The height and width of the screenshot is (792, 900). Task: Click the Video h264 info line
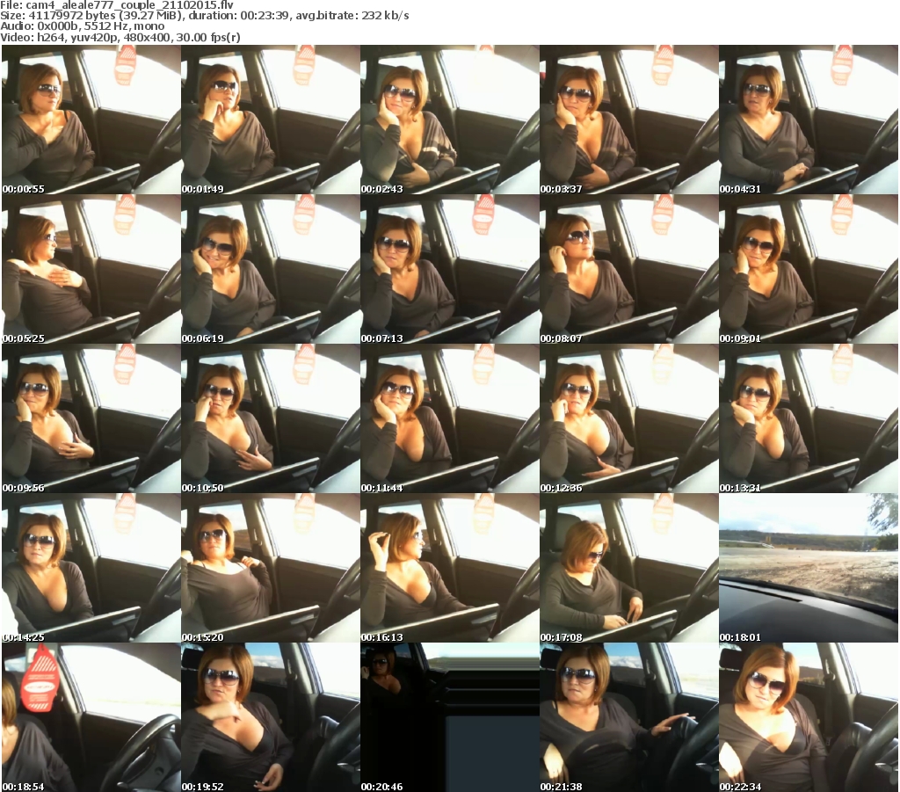coord(120,37)
